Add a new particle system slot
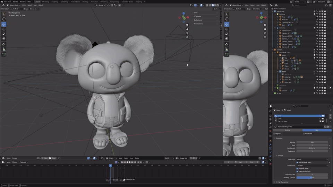 pyautogui.click(x=330, y=115)
